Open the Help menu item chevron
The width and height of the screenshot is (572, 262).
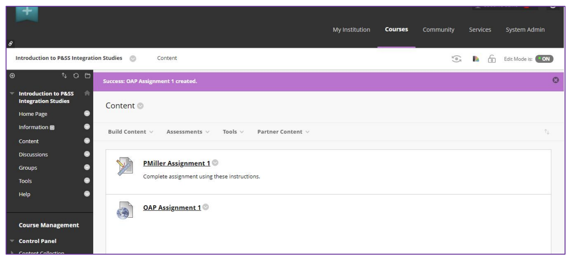pyautogui.click(x=87, y=194)
